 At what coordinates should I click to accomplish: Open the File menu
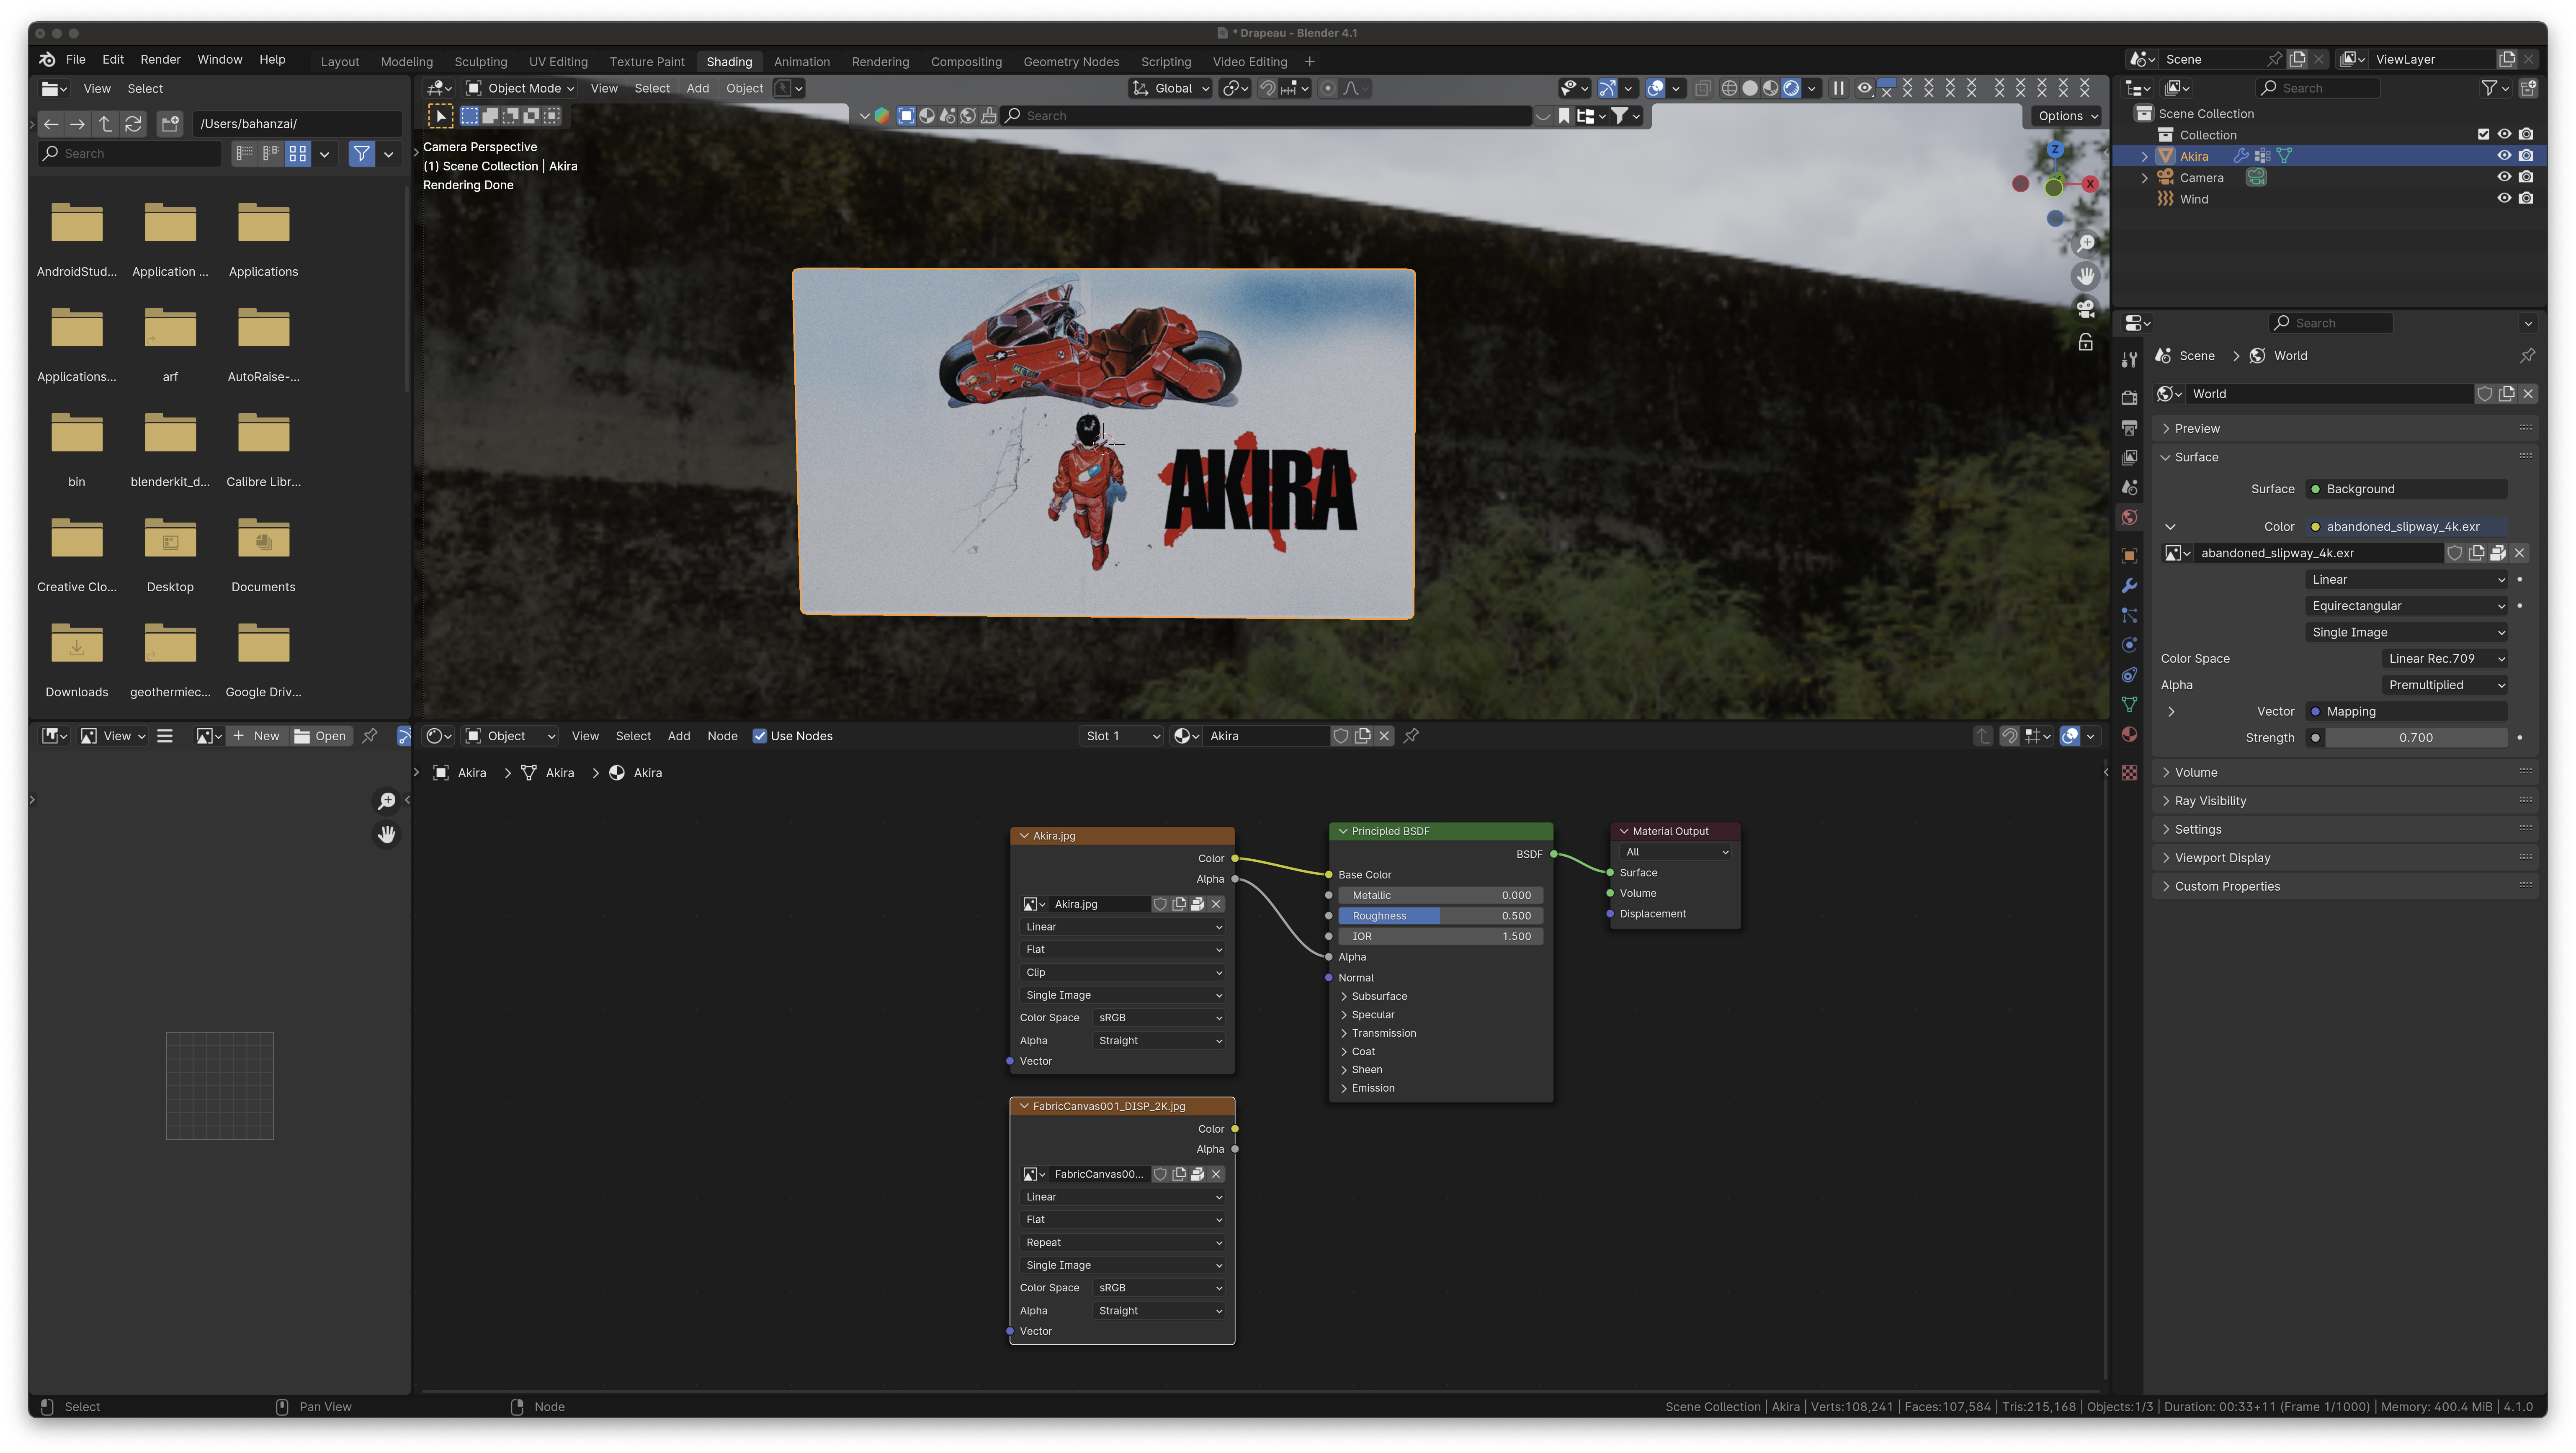coord(76,60)
